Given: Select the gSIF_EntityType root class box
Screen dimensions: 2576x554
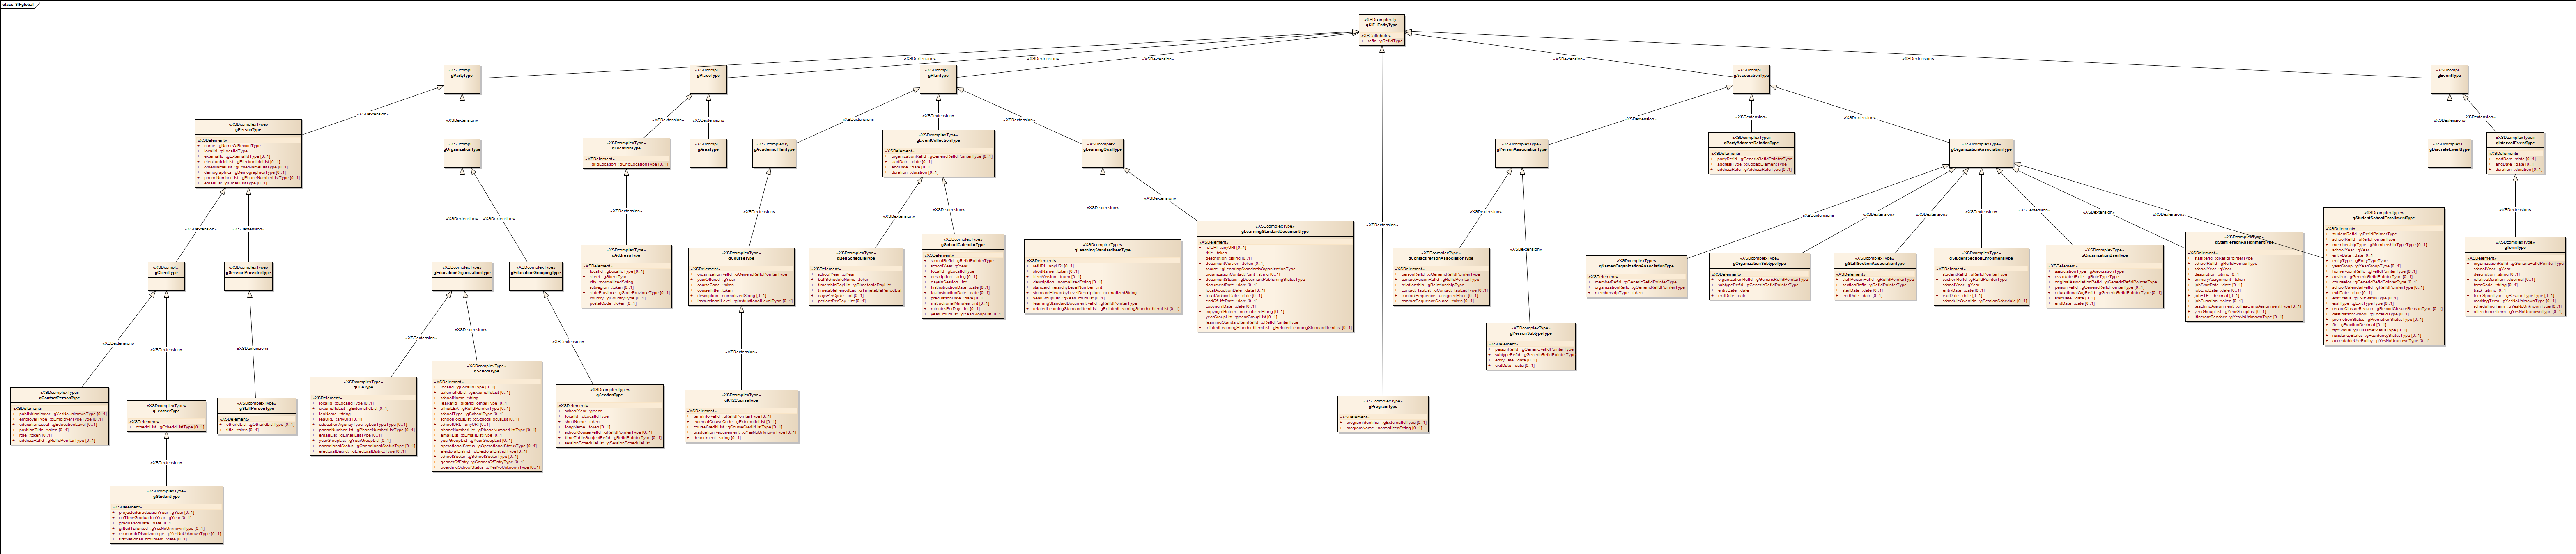Looking at the screenshot, I should [1381, 30].
